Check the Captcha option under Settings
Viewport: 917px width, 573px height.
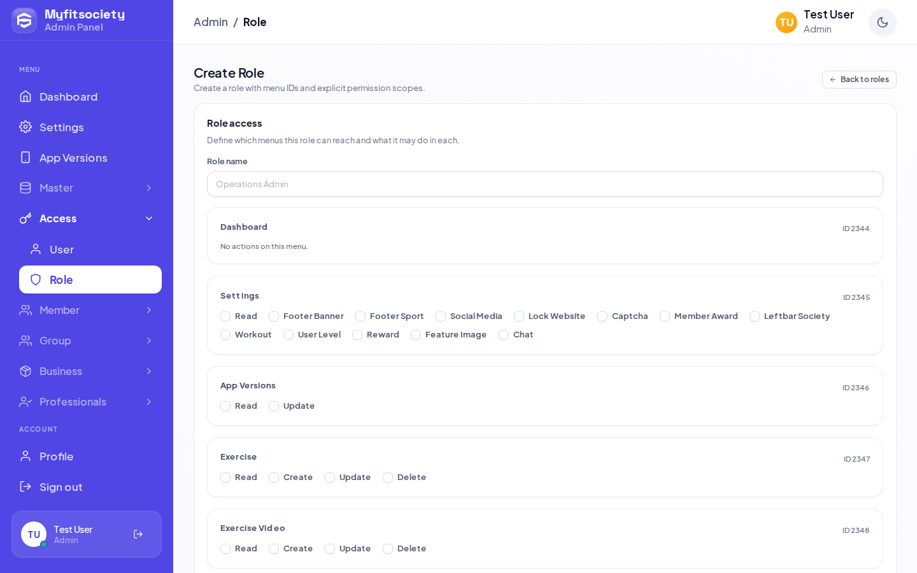(x=602, y=316)
